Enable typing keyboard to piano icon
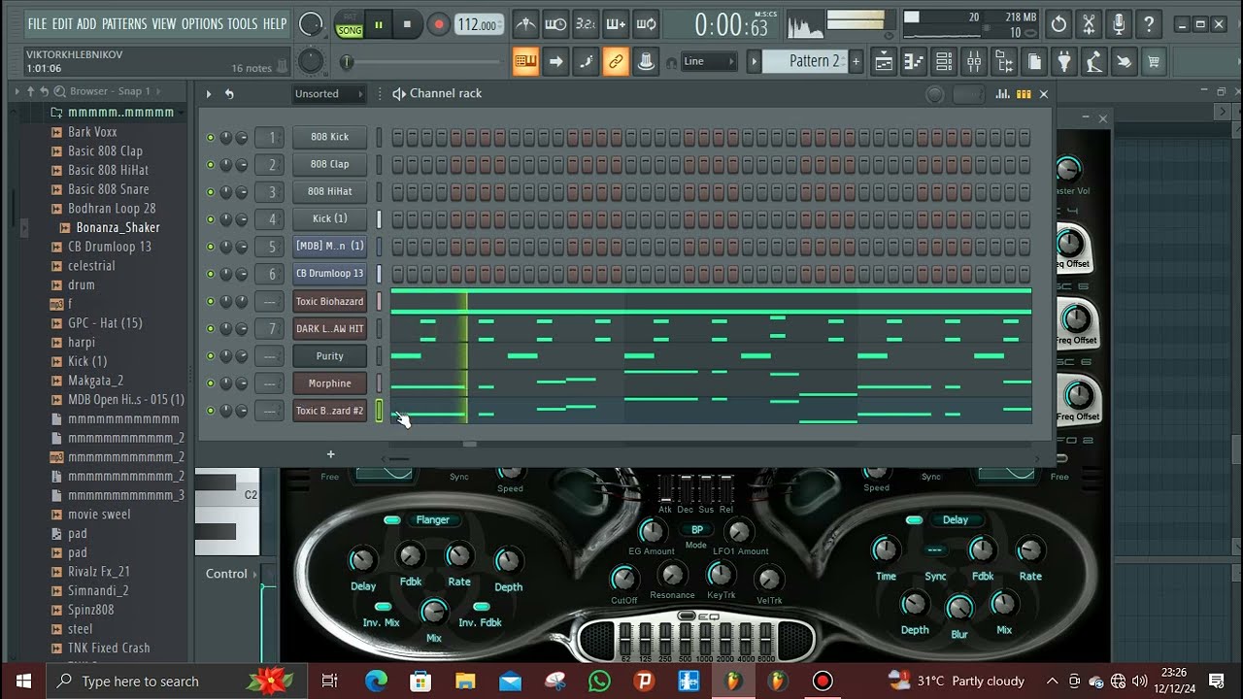 525,62
